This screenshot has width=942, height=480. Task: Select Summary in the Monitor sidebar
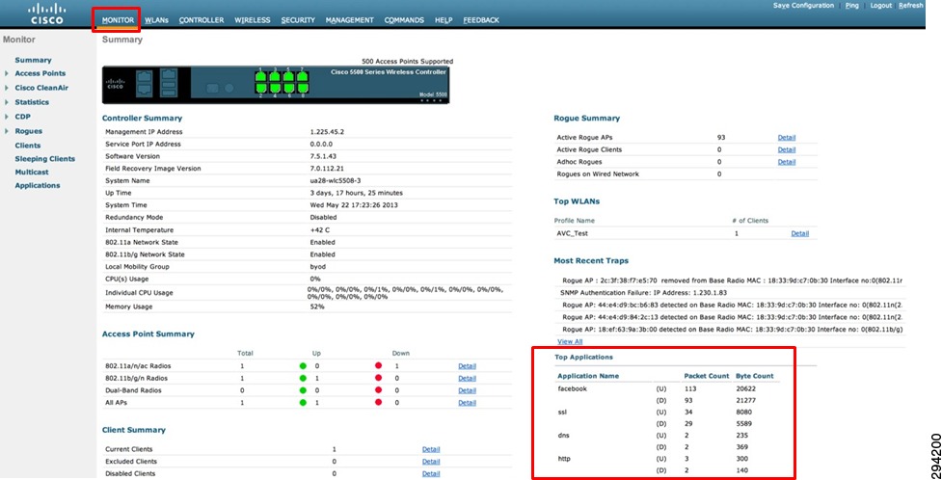click(x=33, y=60)
